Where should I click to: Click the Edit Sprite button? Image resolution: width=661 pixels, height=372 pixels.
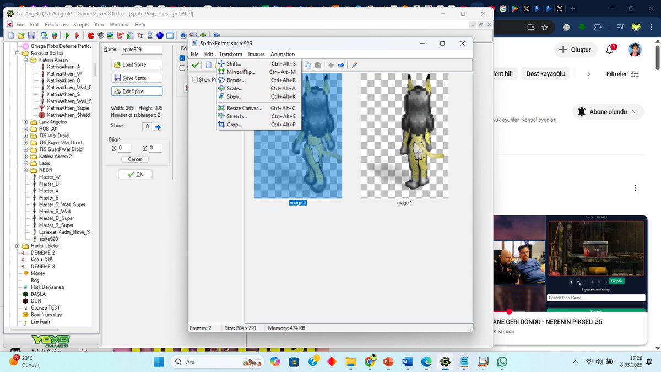(x=137, y=91)
